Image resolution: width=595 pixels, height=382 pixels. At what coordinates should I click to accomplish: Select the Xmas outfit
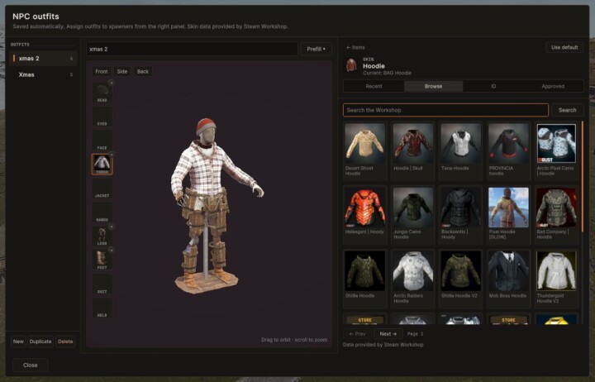[43, 74]
